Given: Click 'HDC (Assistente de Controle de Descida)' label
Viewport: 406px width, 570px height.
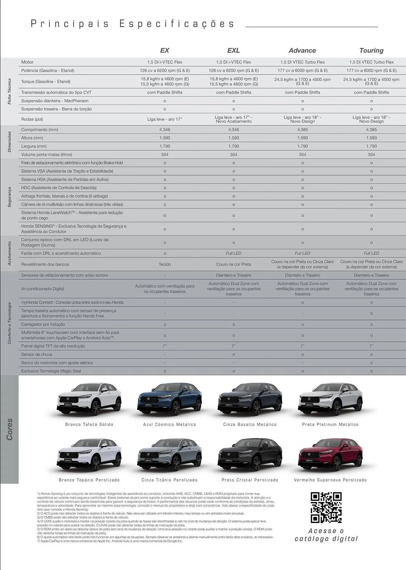Looking at the screenshot, I should [x=59, y=188].
